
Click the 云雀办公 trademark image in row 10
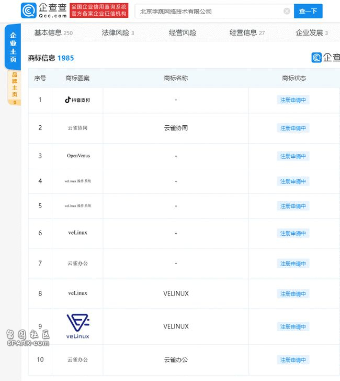(x=77, y=360)
